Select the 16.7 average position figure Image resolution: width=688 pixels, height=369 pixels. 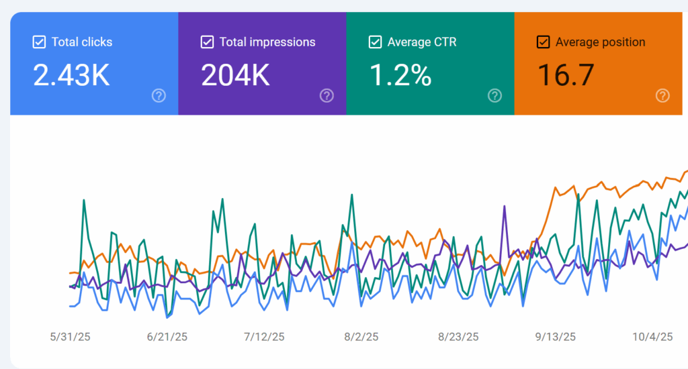566,76
